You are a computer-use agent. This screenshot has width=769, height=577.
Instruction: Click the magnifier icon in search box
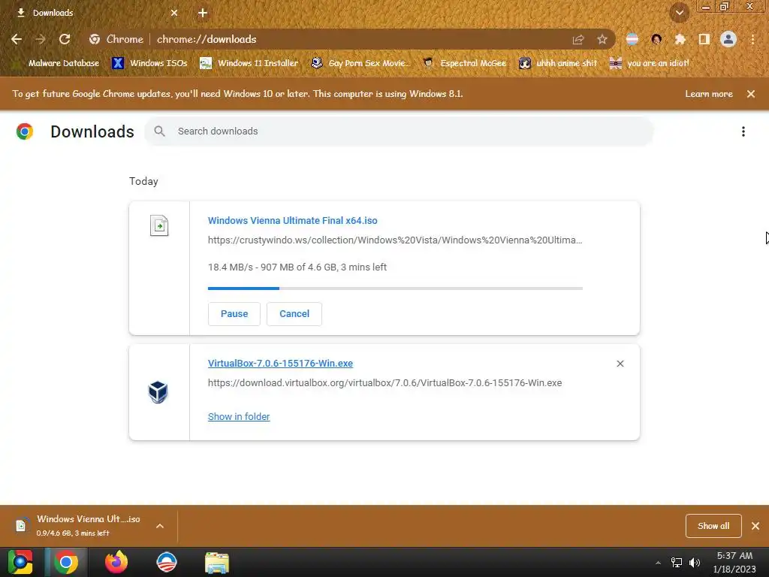pos(159,131)
